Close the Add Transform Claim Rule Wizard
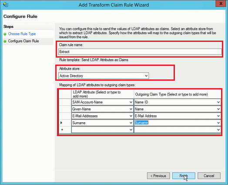The height and width of the screenshot is (185, 228). 221,3
